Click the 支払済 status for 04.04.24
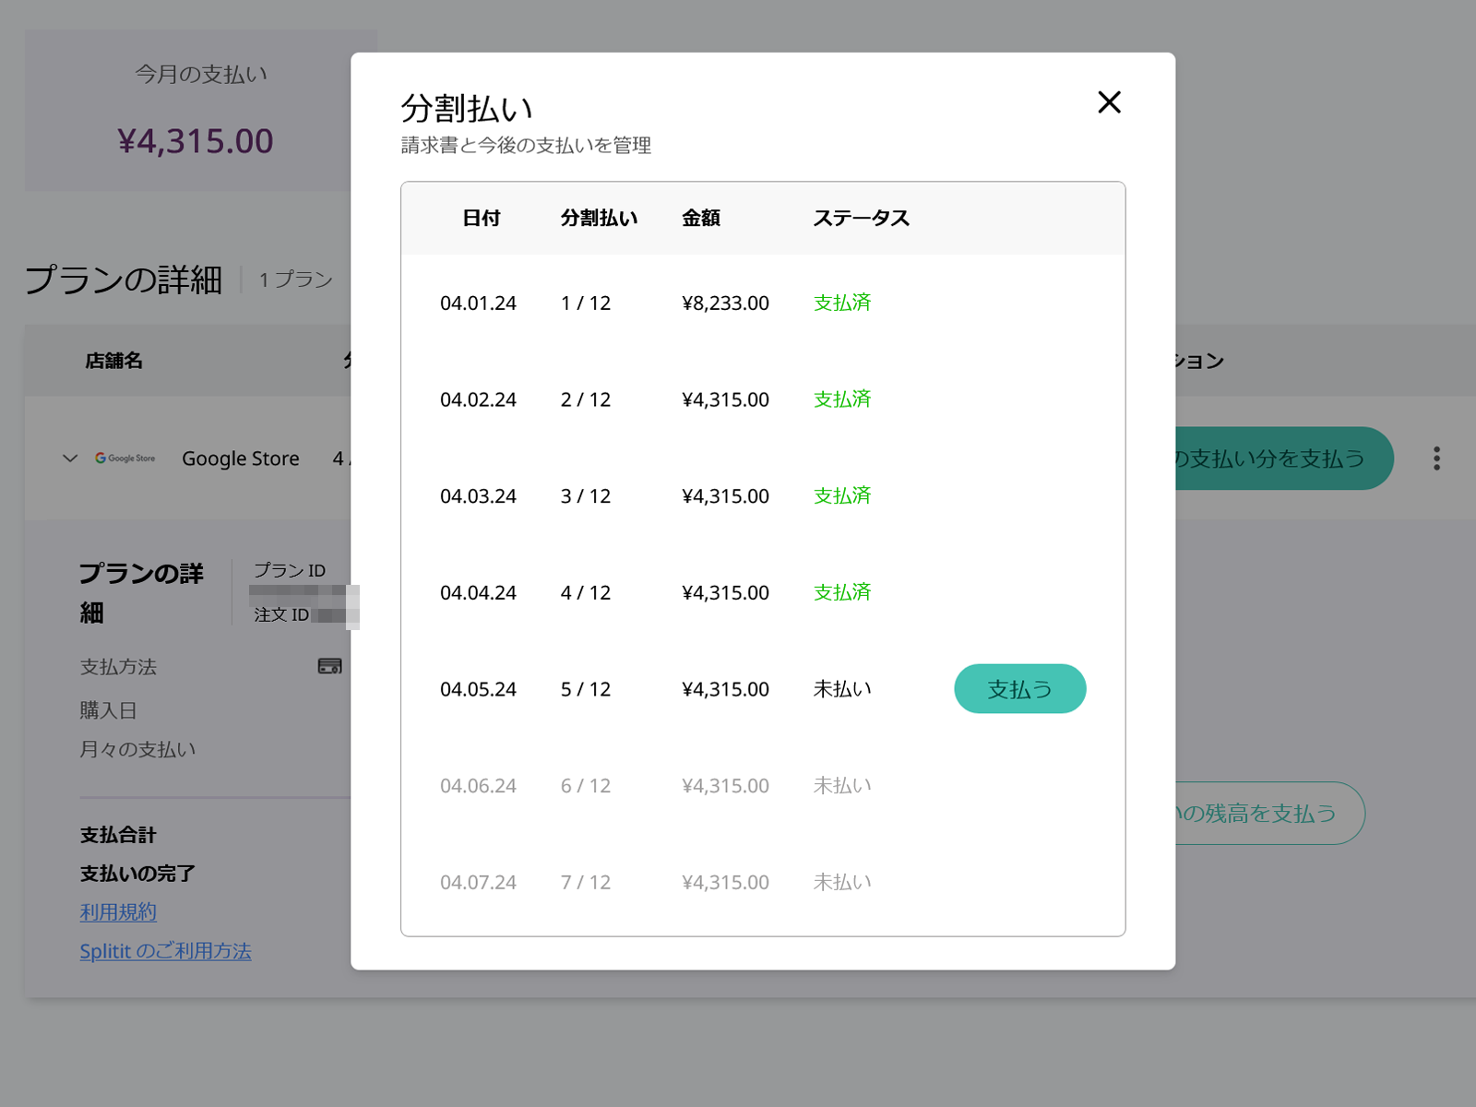This screenshot has width=1476, height=1107. click(x=842, y=592)
